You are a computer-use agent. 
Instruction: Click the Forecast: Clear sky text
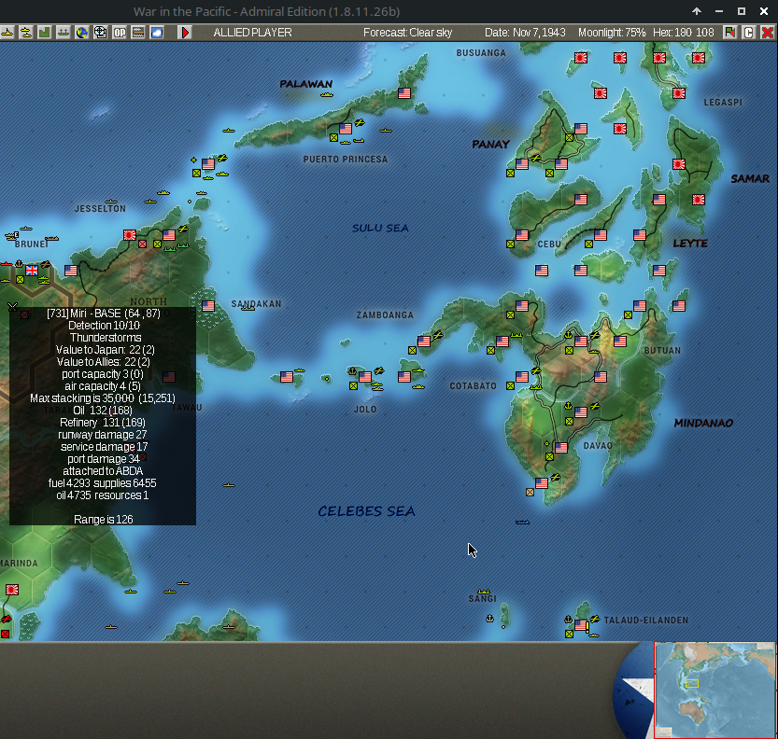tap(407, 33)
